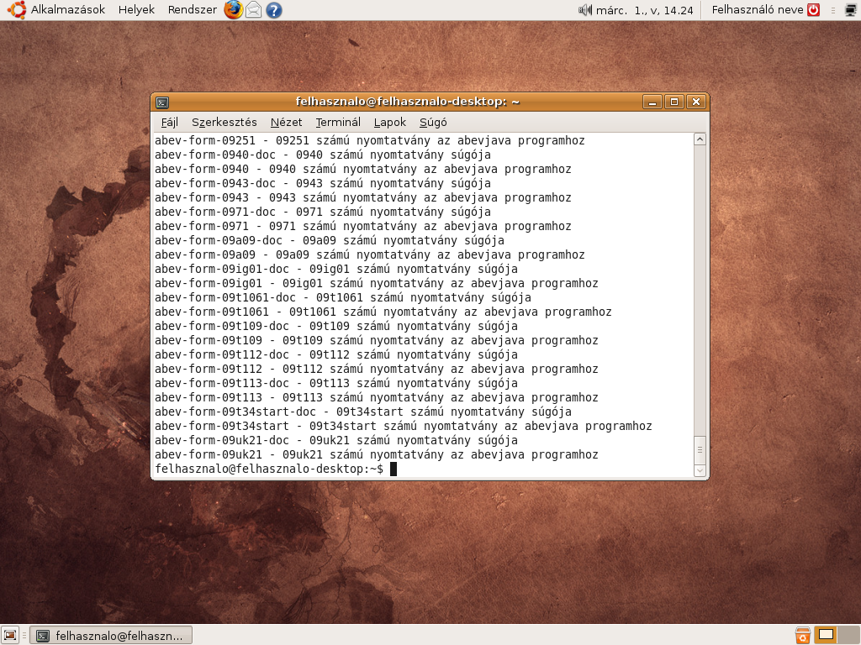Click the line abev-form-09251 - 09251 számú
The width and height of the screenshot is (861, 645).
point(370,140)
